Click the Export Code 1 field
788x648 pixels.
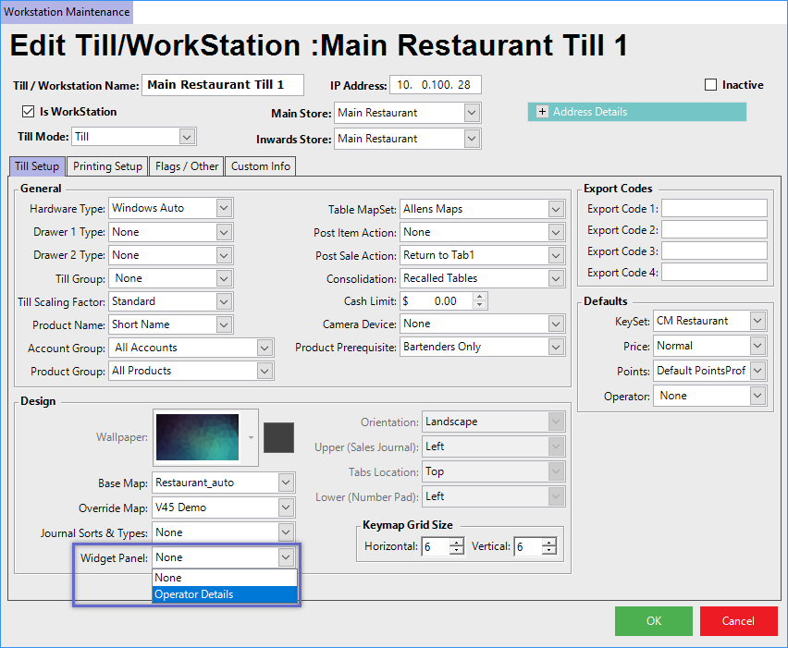tap(713, 208)
